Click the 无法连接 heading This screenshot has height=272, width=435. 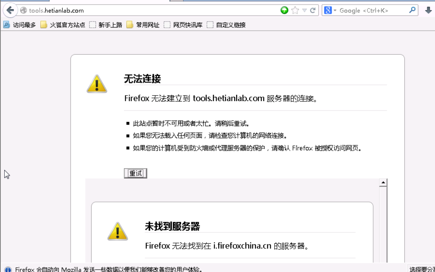(142, 79)
